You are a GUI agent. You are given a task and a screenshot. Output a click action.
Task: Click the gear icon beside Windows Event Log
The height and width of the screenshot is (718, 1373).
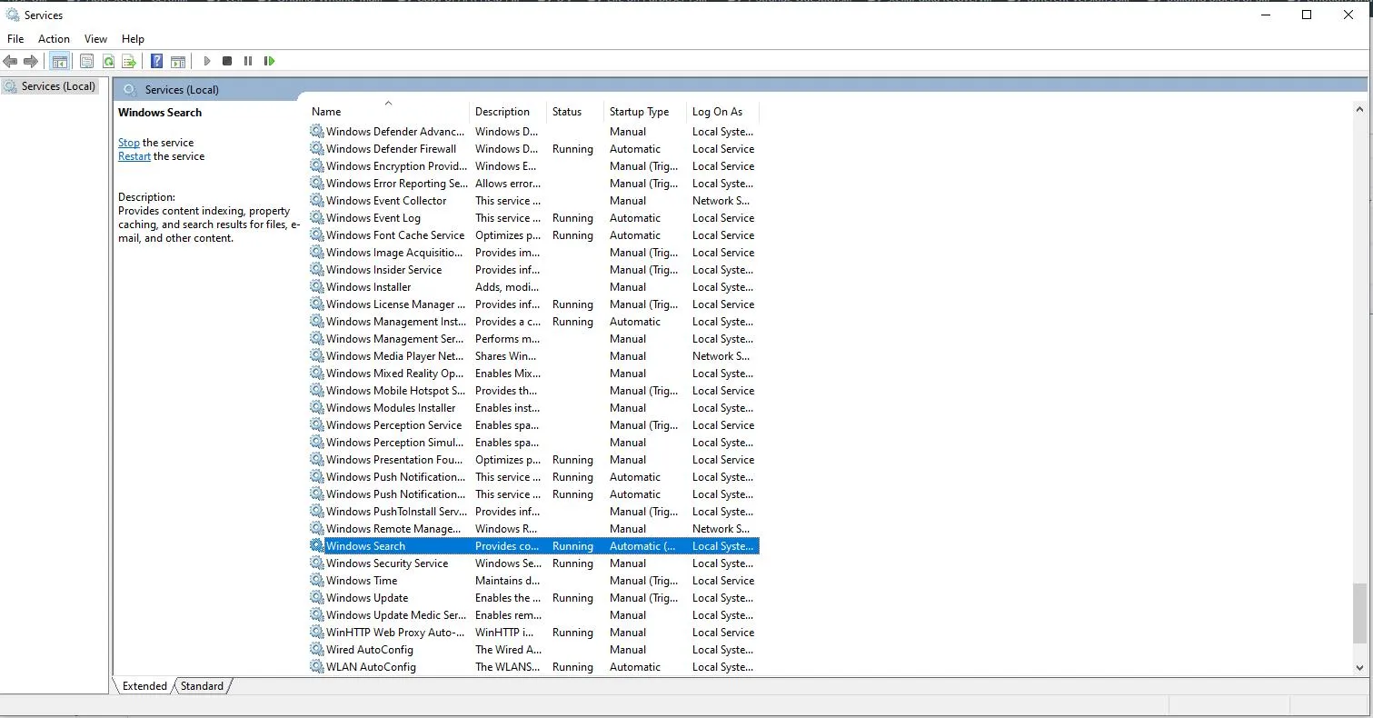pos(316,218)
